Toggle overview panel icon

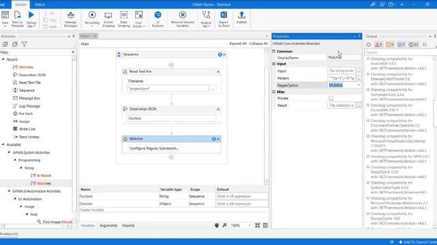point(266,225)
